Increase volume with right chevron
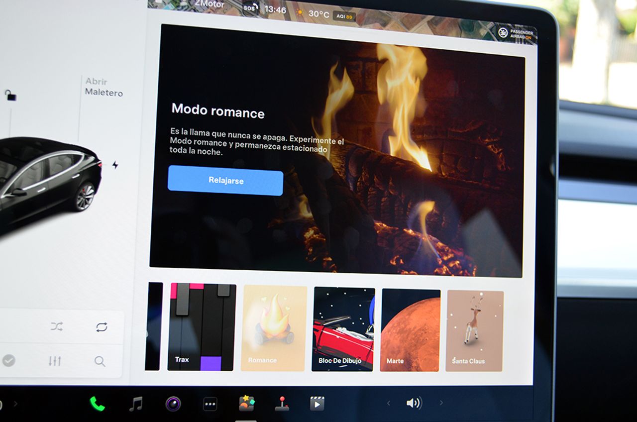Viewport: 637px width, 422px height. [x=441, y=403]
